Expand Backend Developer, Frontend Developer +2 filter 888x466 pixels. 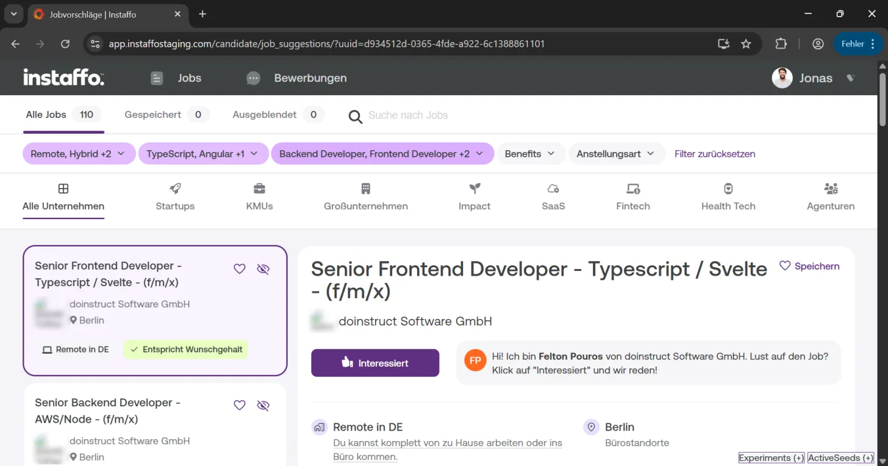click(382, 154)
